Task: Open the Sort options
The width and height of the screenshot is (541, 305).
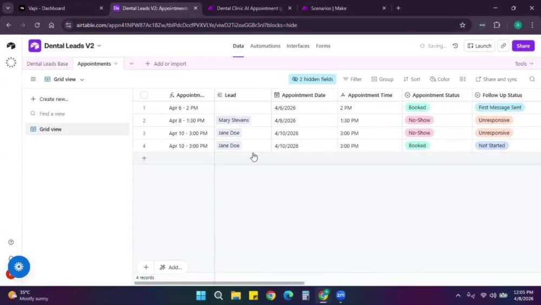Action: (x=412, y=79)
